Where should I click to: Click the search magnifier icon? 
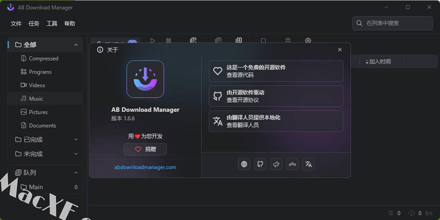click(359, 23)
